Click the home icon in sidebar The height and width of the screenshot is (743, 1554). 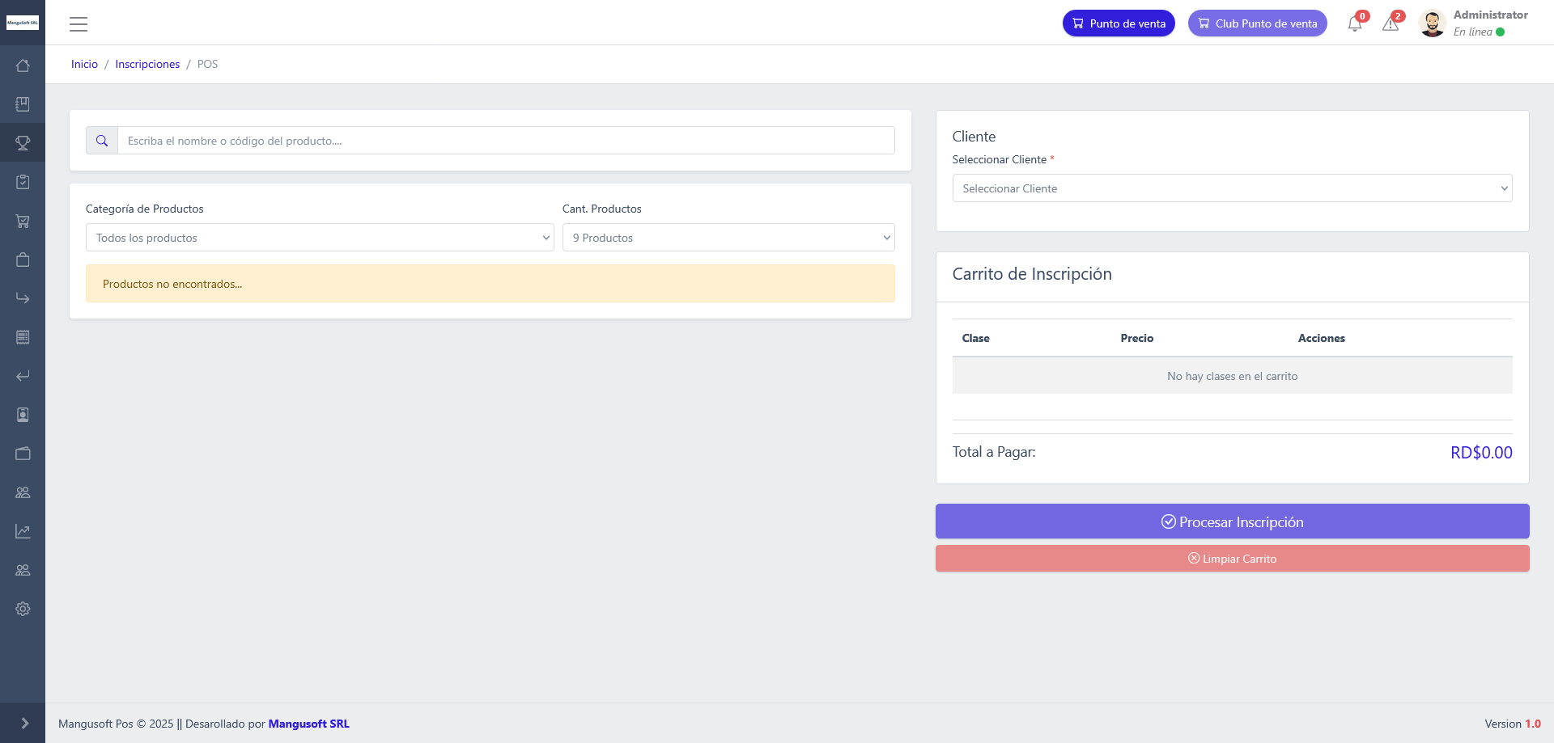(x=23, y=65)
